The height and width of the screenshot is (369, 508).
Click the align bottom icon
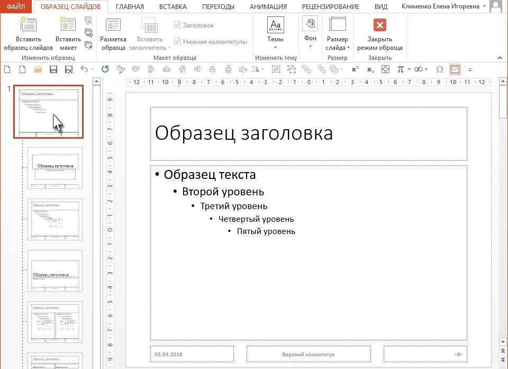167,69
